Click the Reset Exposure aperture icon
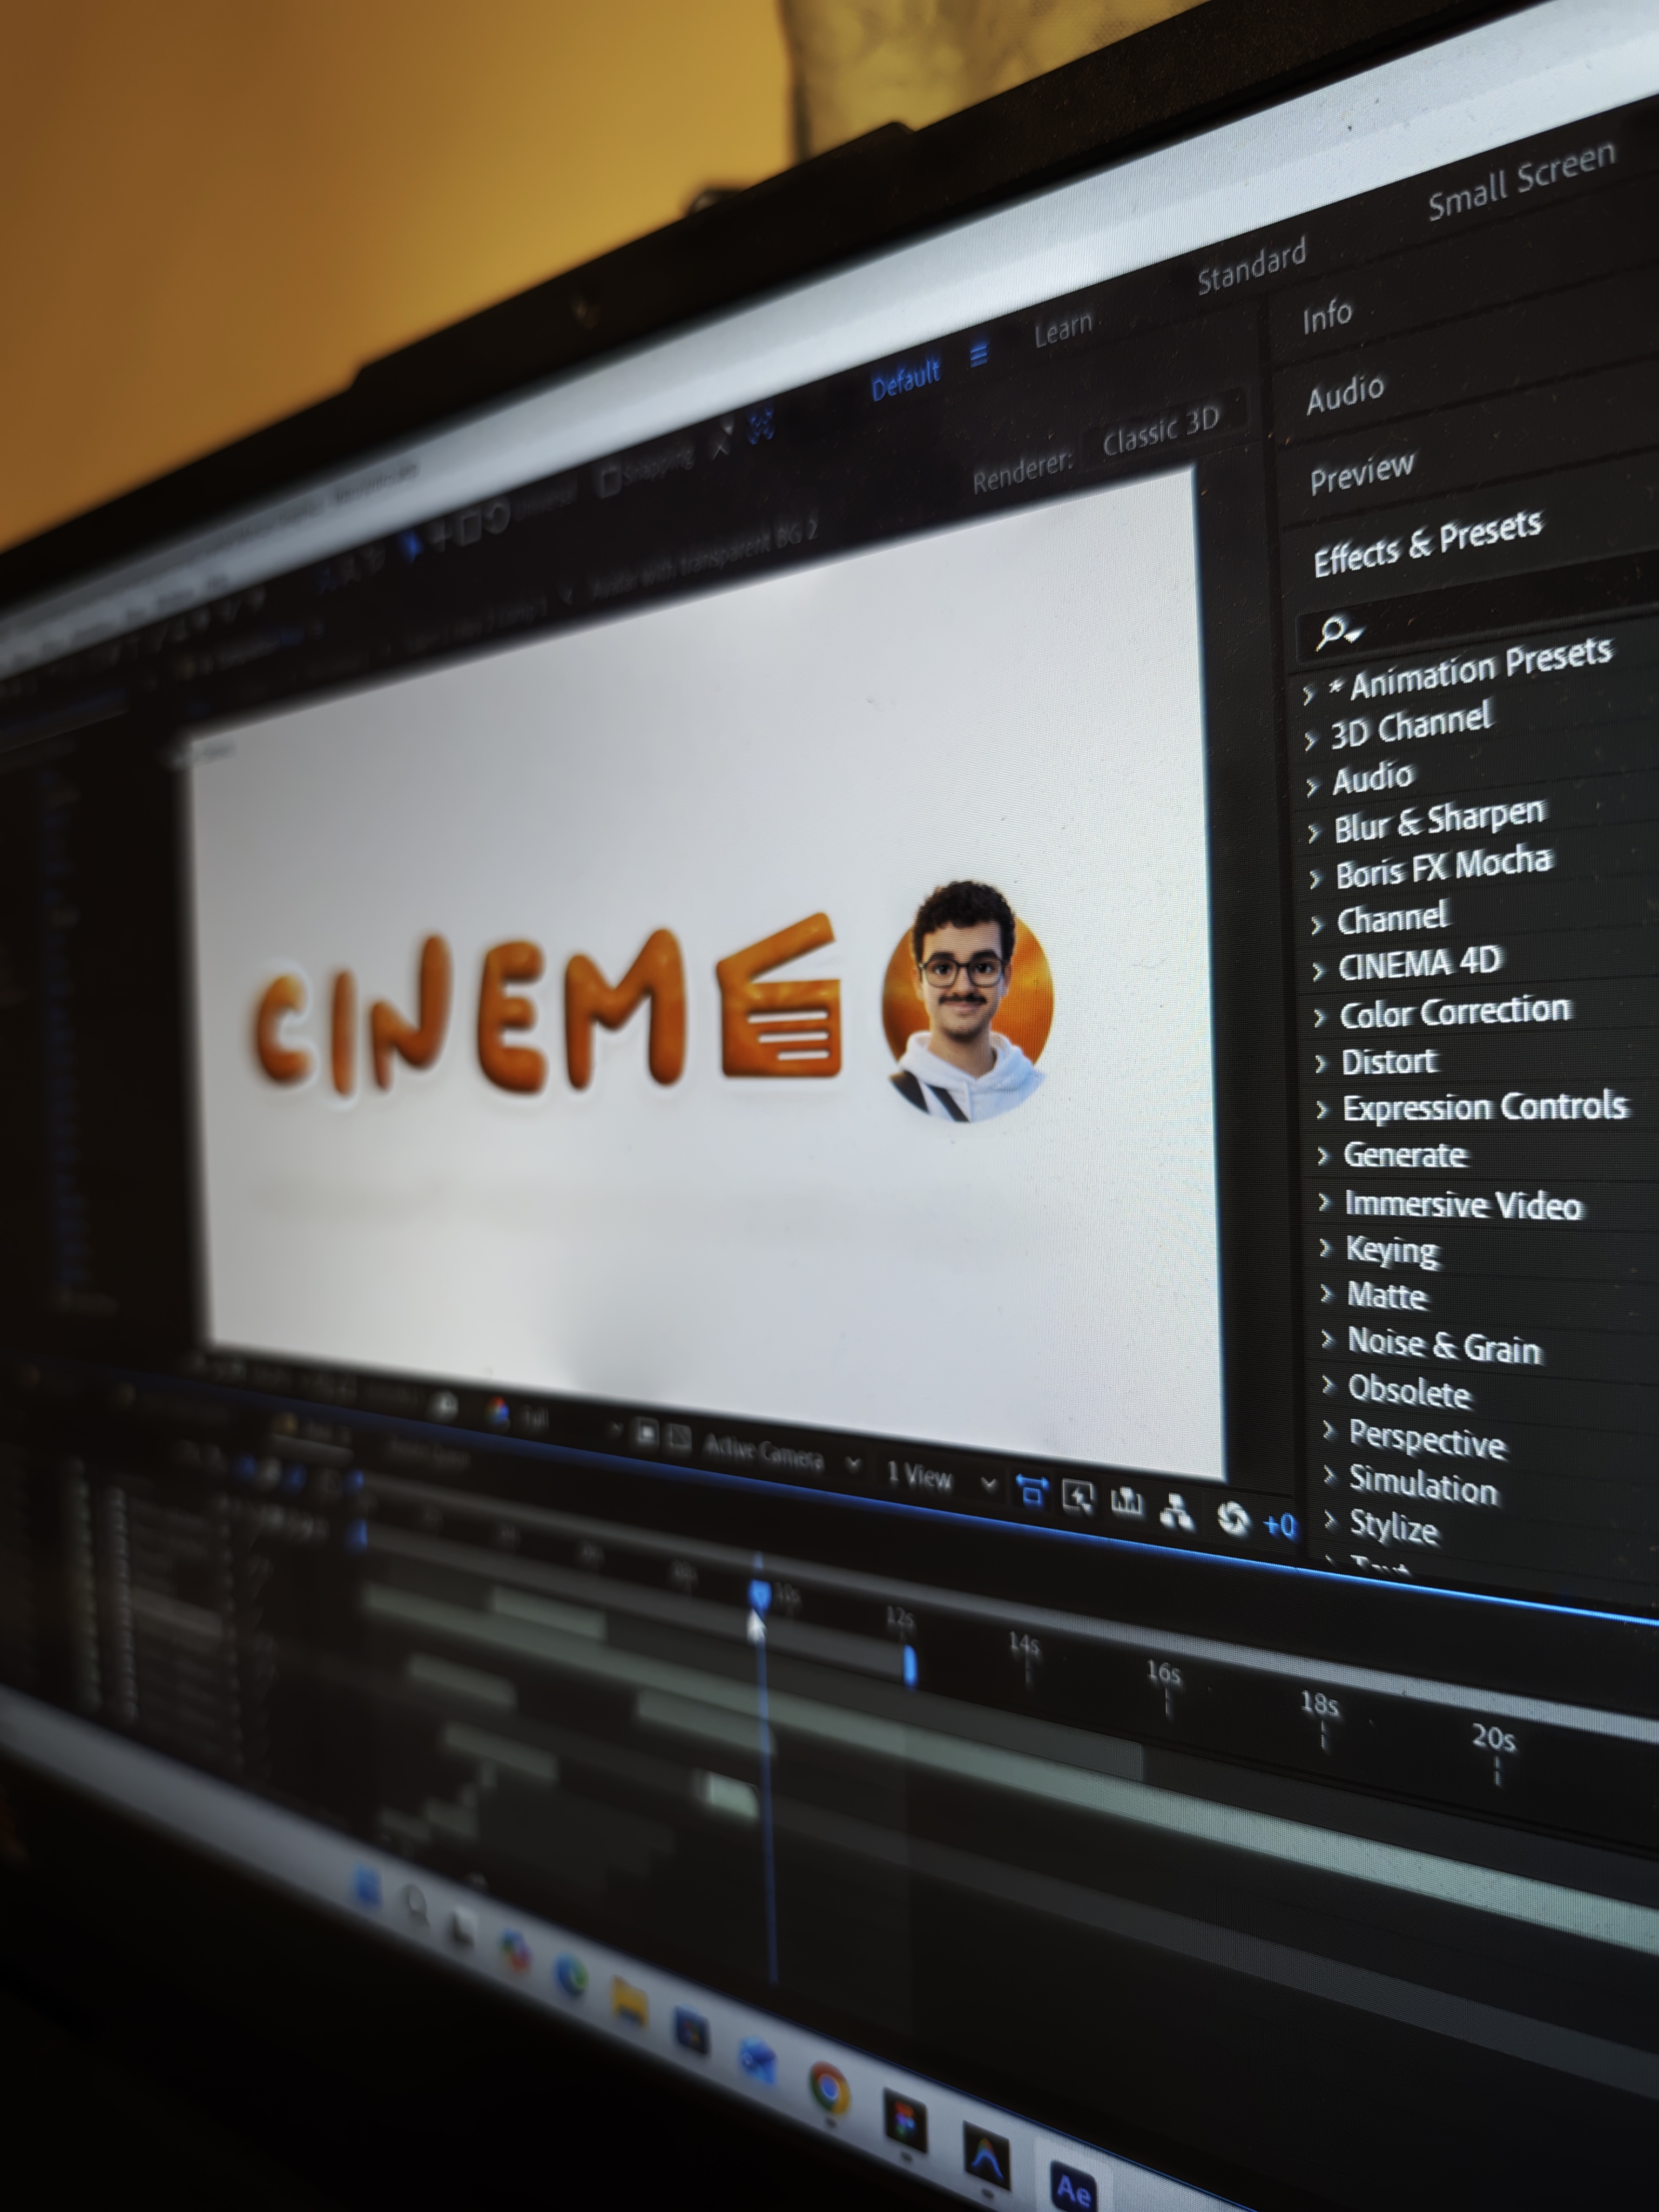The height and width of the screenshot is (2212, 1659). click(x=1234, y=1519)
